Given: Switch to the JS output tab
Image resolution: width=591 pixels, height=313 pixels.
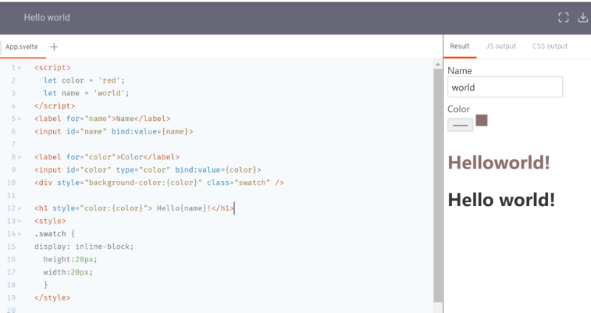Looking at the screenshot, I should pos(501,47).
